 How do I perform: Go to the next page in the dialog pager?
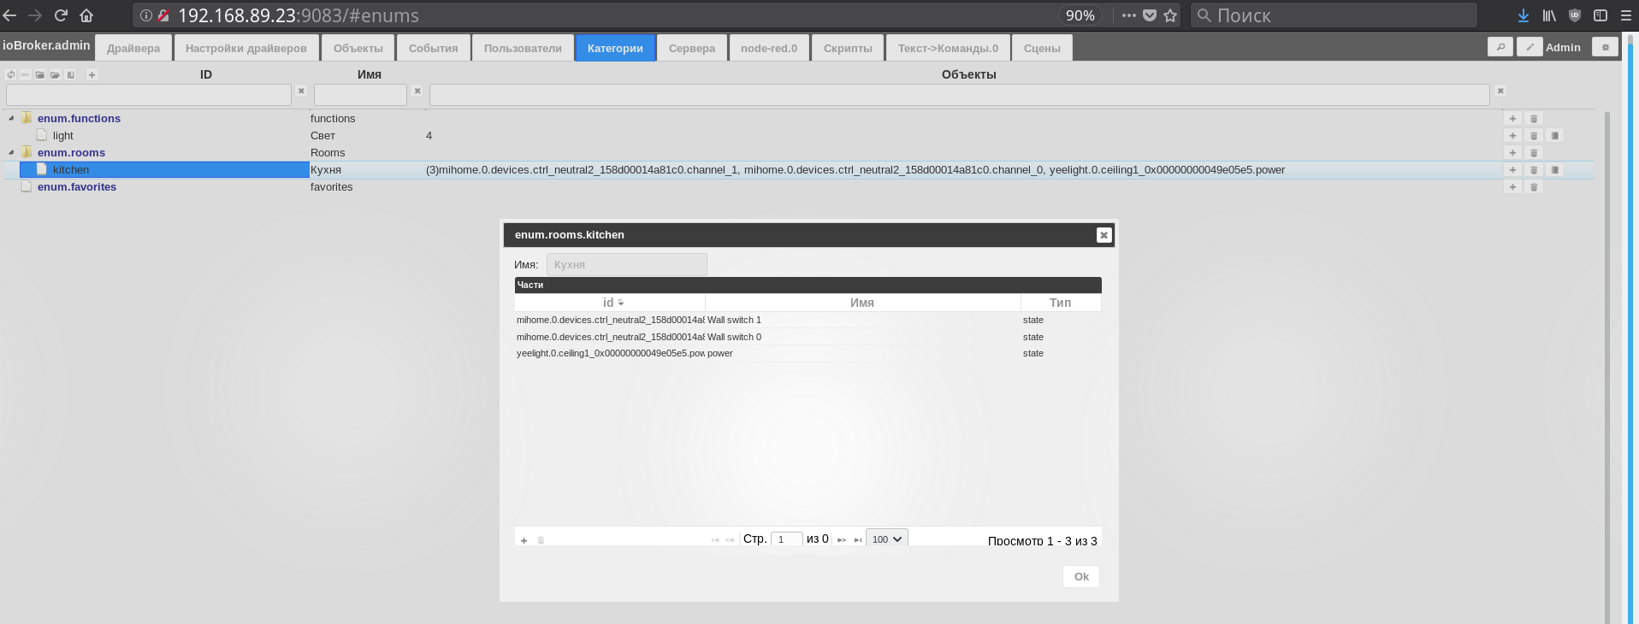842,540
